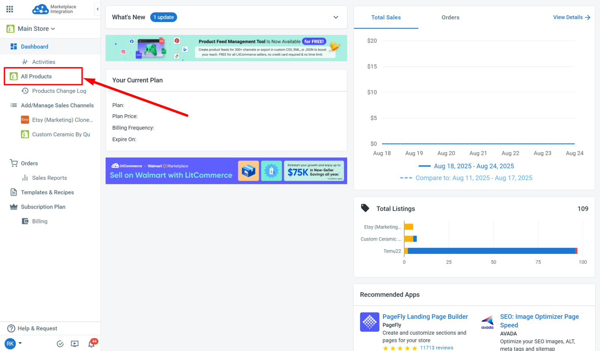Click the Dashboard grid icon

(x=13, y=46)
